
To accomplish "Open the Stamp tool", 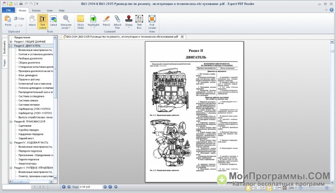I will click(x=129, y=22).
